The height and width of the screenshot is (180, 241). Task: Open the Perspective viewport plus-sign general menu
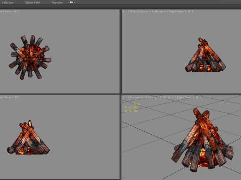coord(126,97)
